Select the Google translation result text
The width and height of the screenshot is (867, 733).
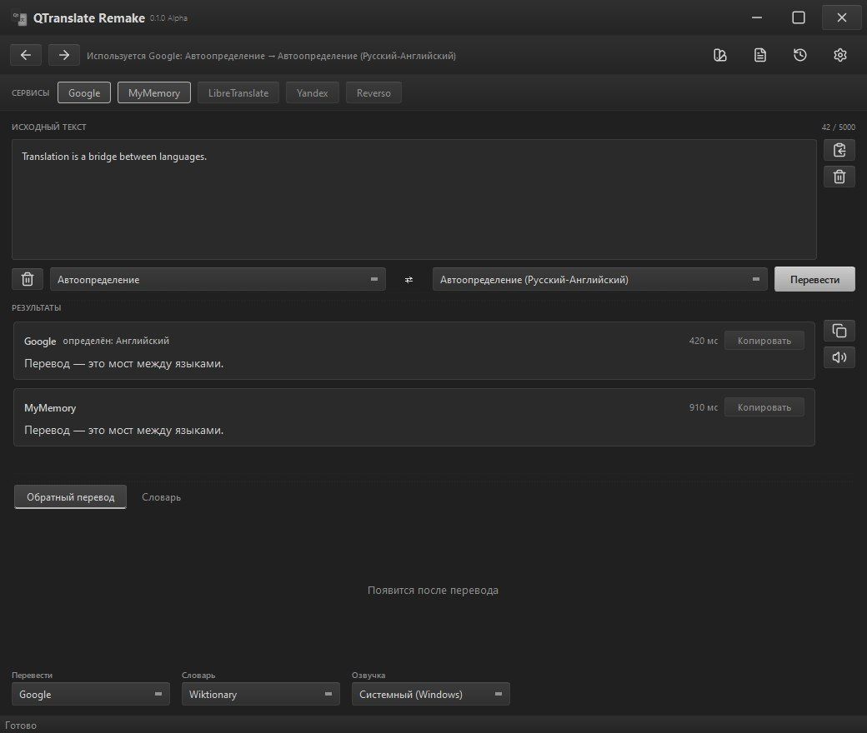click(x=124, y=363)
